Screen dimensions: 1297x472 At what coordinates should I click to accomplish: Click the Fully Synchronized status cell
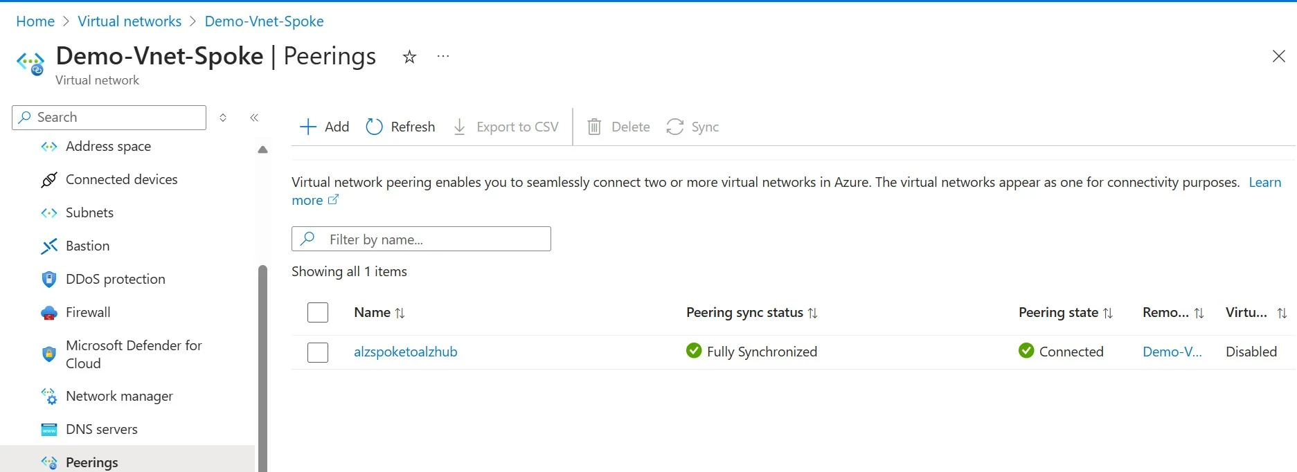751,352
